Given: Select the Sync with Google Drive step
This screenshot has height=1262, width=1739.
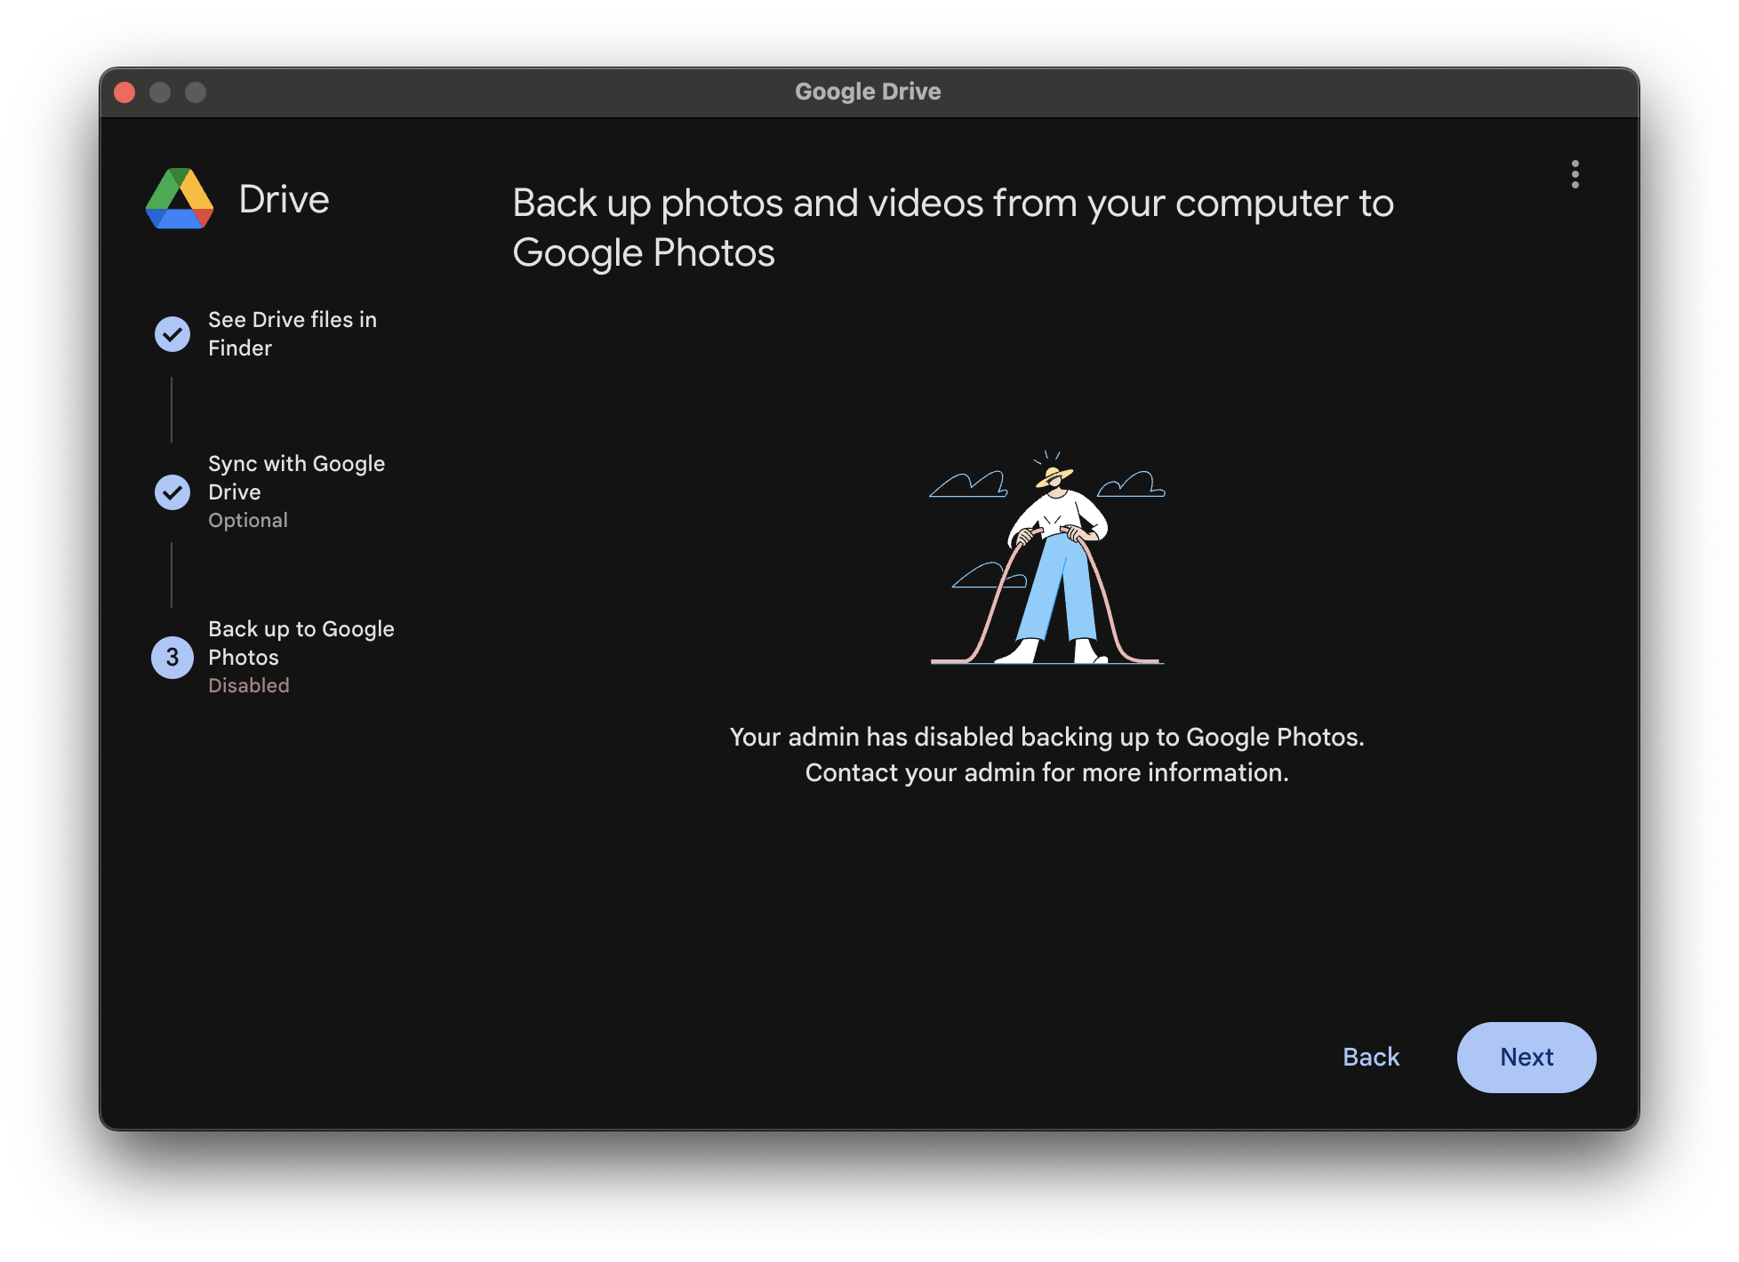Looking at the screenshot, I should pyautogui.click(x=296, y=477).
